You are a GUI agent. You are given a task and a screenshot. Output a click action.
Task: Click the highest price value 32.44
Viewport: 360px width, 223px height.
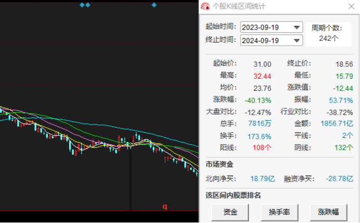point(262,76)
